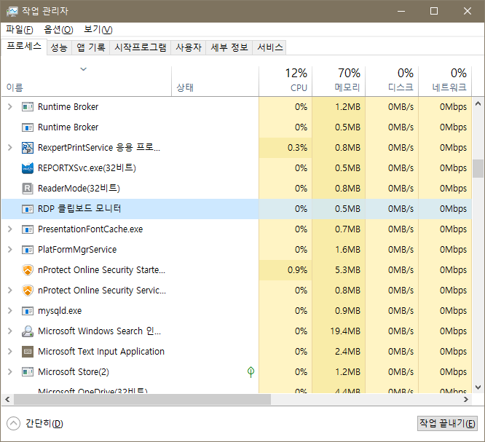Image resolution: width=485 pixels, height=442 pixels.
Task: Click the green leaf suspended status icon
Action: 251,372
